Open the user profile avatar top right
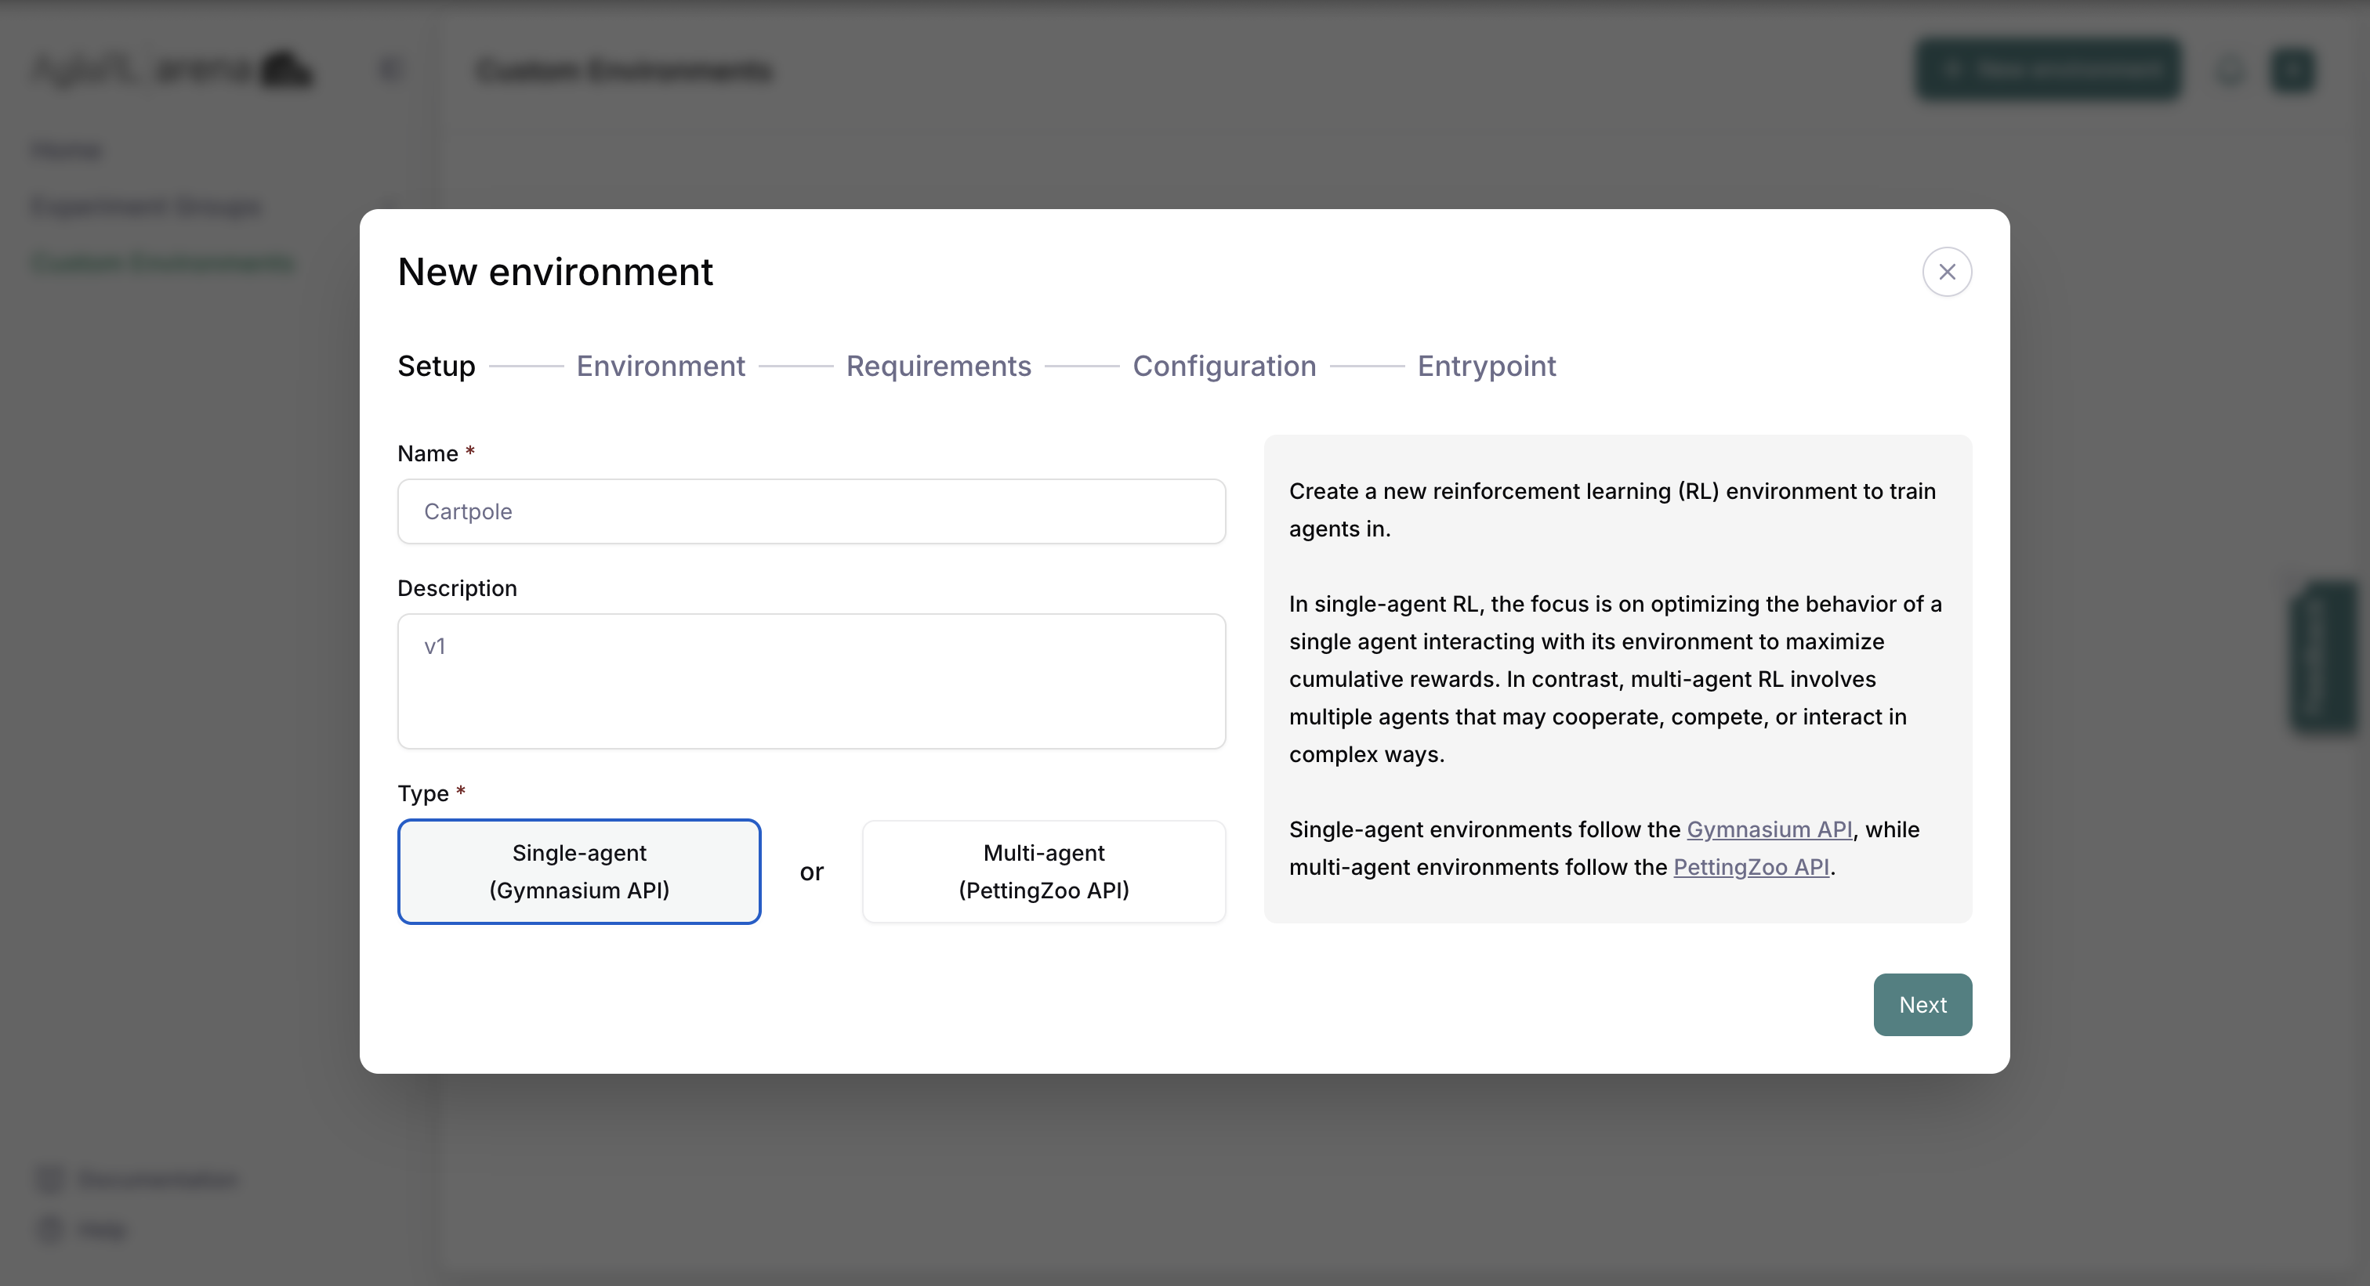 (2292, 69)
